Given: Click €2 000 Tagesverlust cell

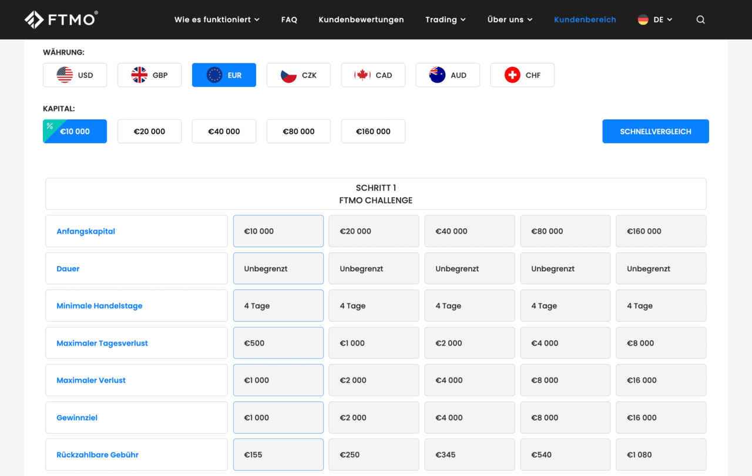Looking at the screenshot, I should (x=470, y=343).
